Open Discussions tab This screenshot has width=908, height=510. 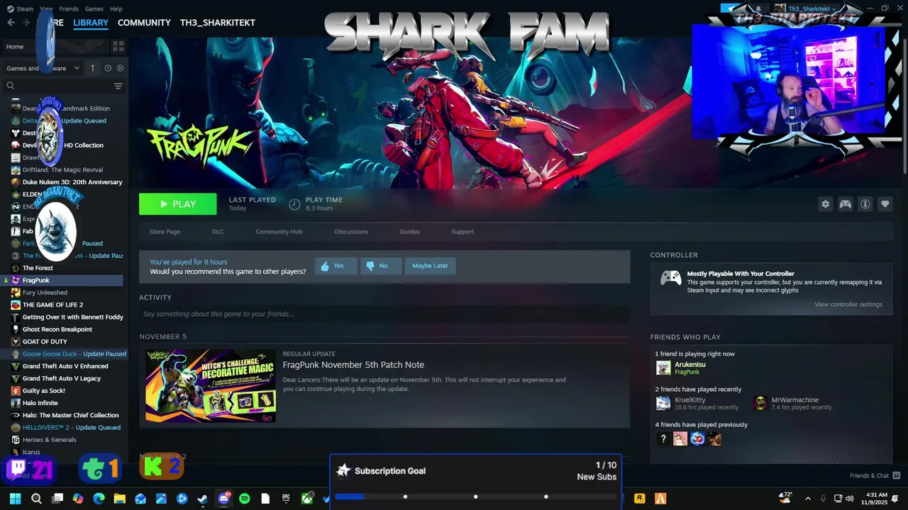click(x=351, y=232)
